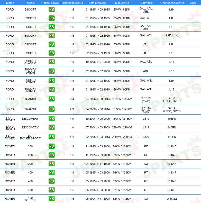201x203 pixels.
Task: Select the '02.1995 -> 12.1996' production years cell
Action: (98, 44)
